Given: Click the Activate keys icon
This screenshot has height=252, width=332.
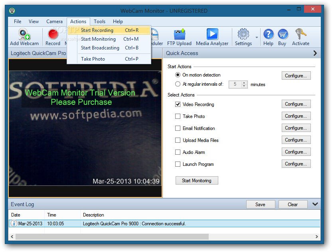Looking at the screenshot, I should (300, 34).
